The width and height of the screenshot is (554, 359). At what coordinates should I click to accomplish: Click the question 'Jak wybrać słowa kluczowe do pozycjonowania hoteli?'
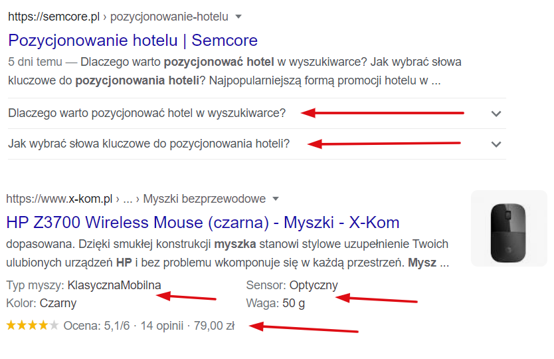coord(149,144)
